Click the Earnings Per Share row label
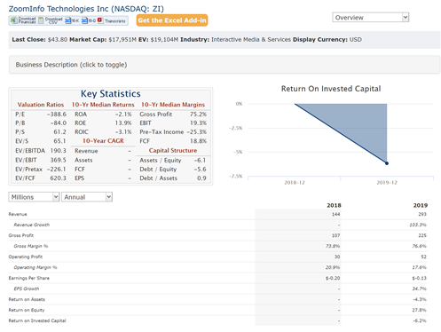The image size is (441, 332). click(29, 278)
